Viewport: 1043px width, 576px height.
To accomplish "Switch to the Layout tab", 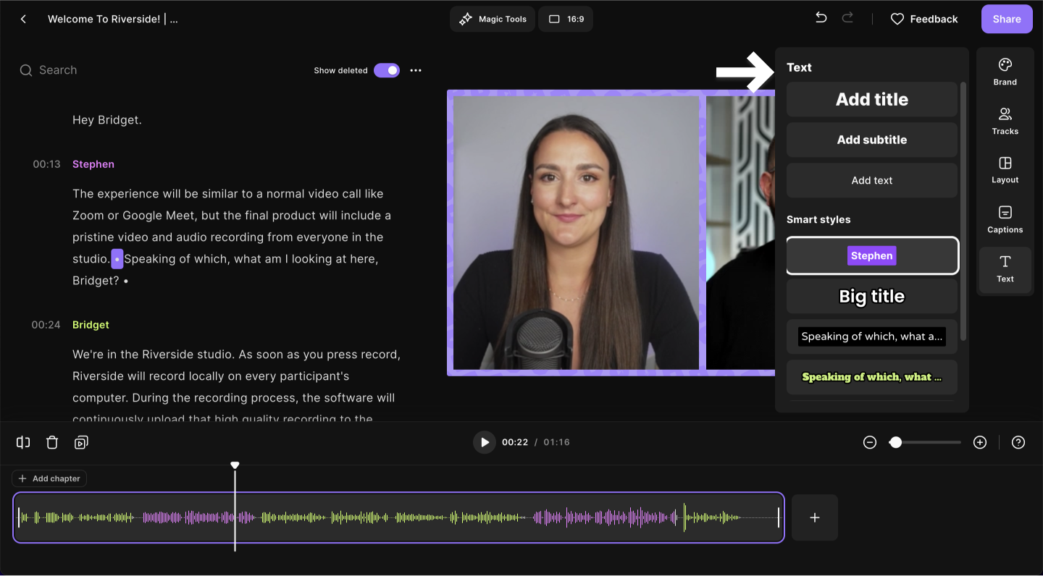I will [1005, 170].
